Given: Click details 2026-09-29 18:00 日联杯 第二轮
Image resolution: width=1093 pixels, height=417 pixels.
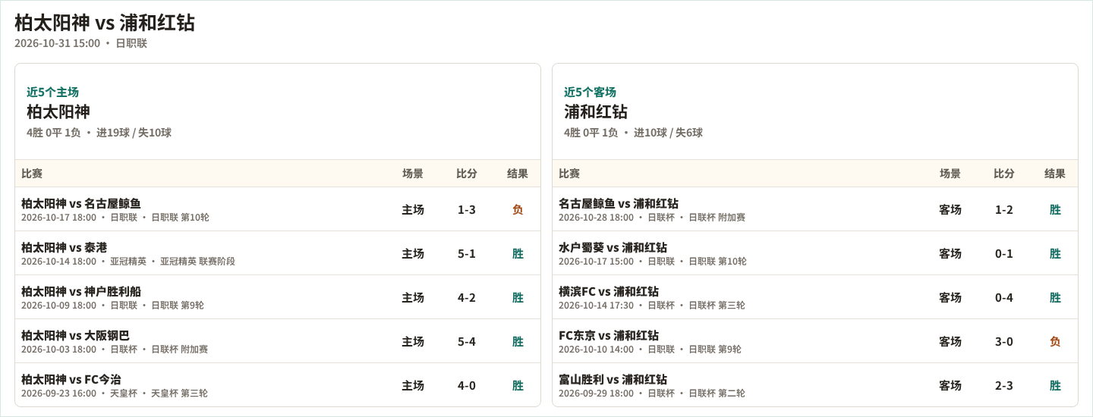Looking at the screenshot, I should 652,393.
